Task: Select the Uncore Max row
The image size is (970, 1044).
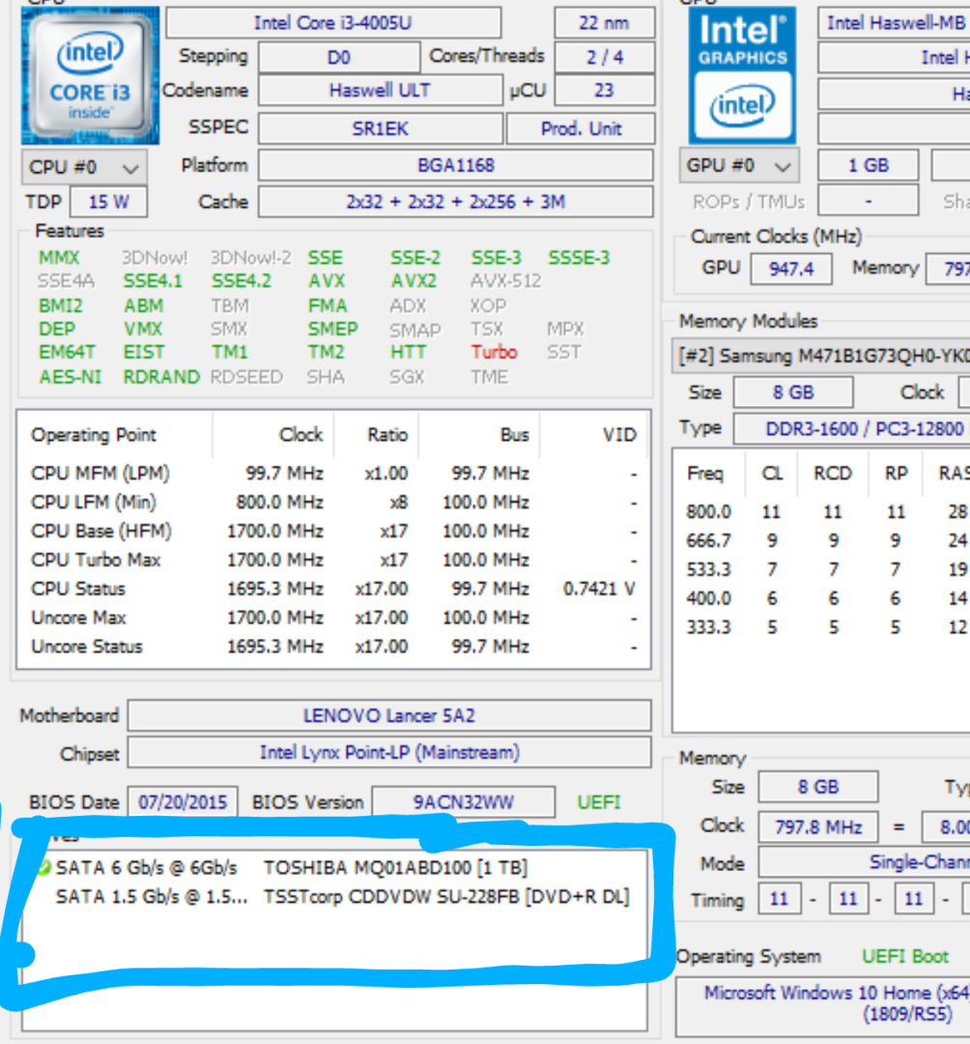Action: (333, 618)
